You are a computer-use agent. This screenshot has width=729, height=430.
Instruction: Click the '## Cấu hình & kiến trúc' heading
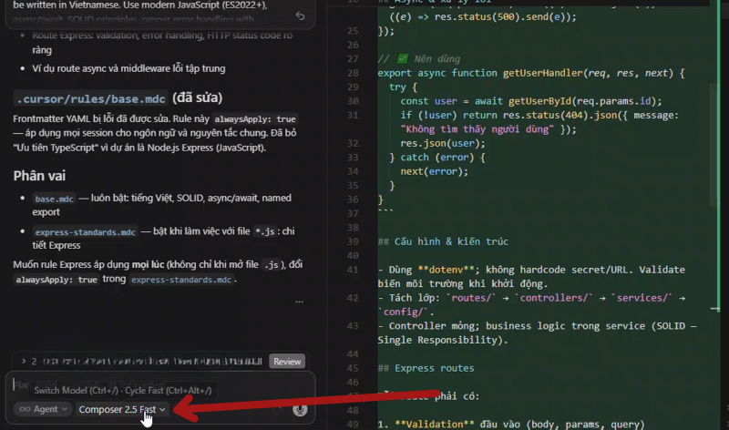pyautogui.click(x=443, y=241)
